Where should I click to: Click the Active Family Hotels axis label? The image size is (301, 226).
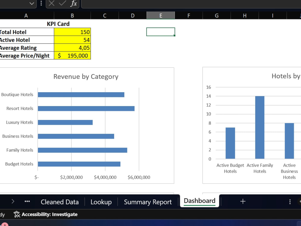click(260, 168)
